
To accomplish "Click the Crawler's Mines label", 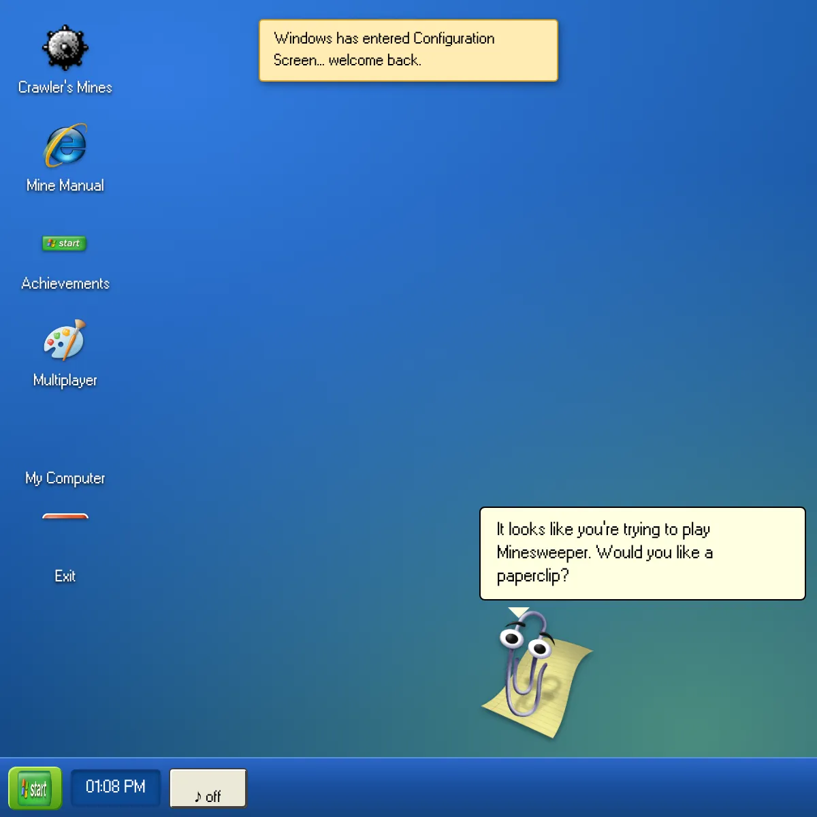I will 65,87.
